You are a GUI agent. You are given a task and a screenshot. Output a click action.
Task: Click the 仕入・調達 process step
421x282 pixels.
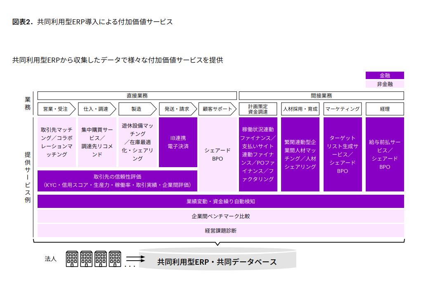pyautogui.click(x=97, y=109)
